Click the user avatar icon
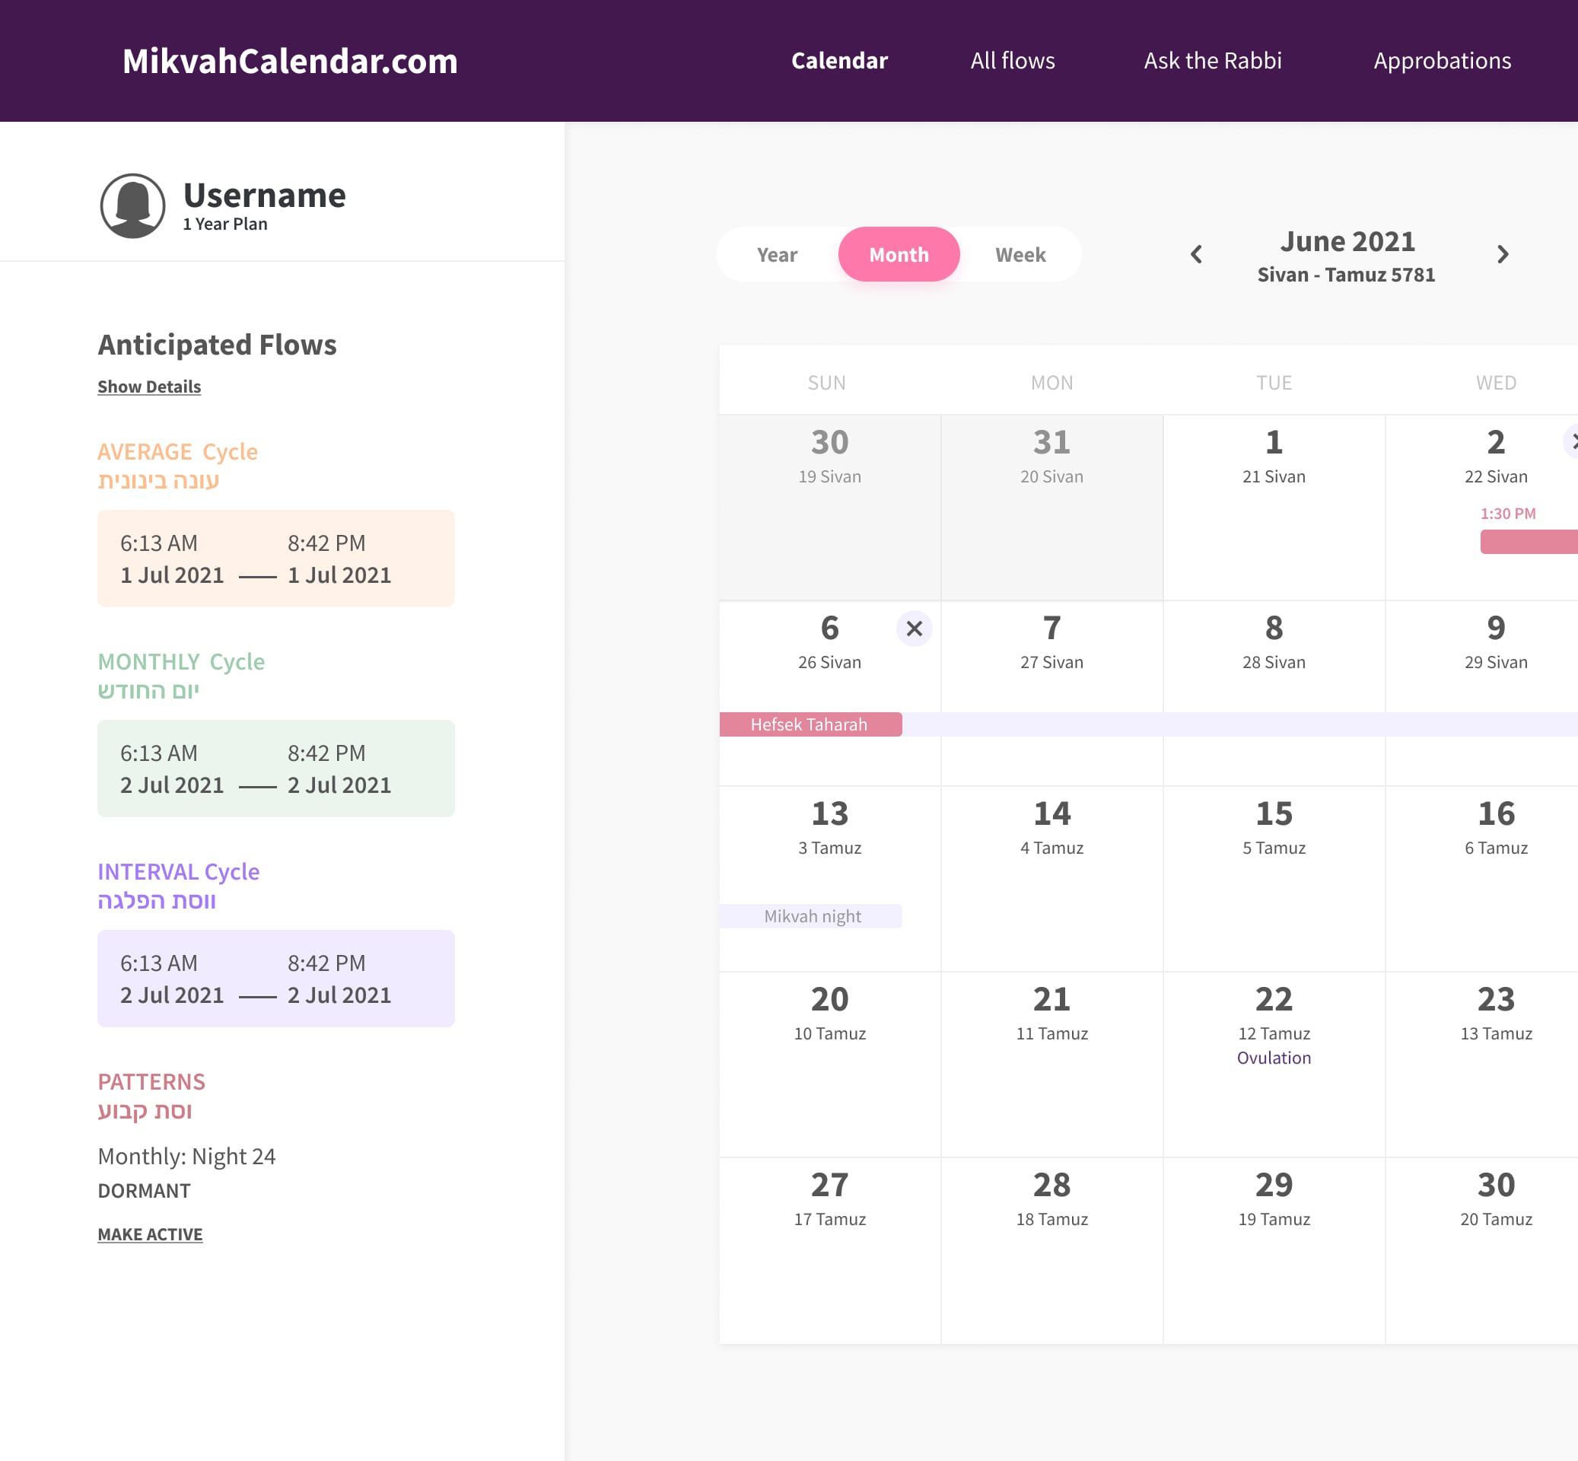This screenshot has width=1578, height=1461. pyautogui.click(x=132, y=205)
